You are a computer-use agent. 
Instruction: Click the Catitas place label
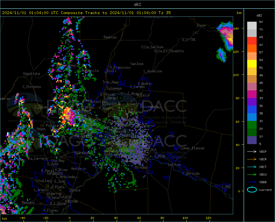pyautogui.click(x=174, y=165)
